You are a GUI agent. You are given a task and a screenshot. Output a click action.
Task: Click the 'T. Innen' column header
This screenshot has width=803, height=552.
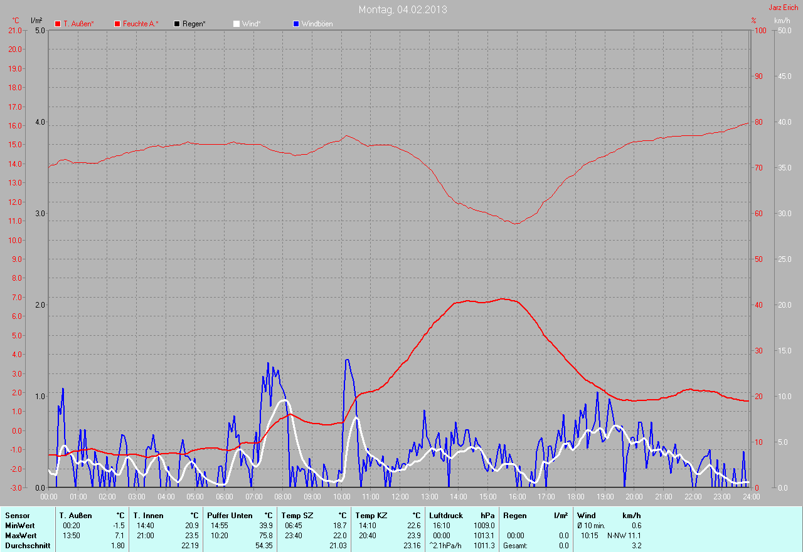[x=148, y=516]
